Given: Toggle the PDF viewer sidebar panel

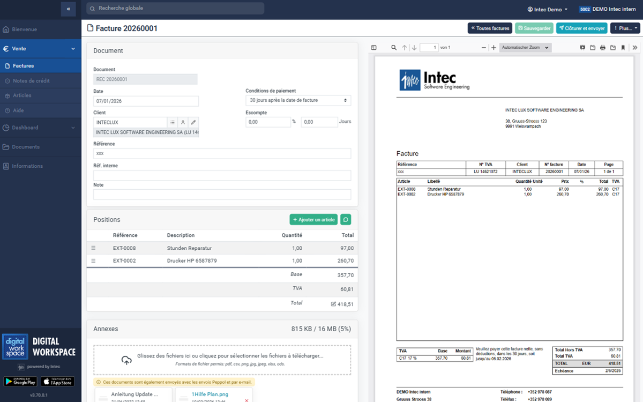Looking at the screenshot, I should (374, 48).
